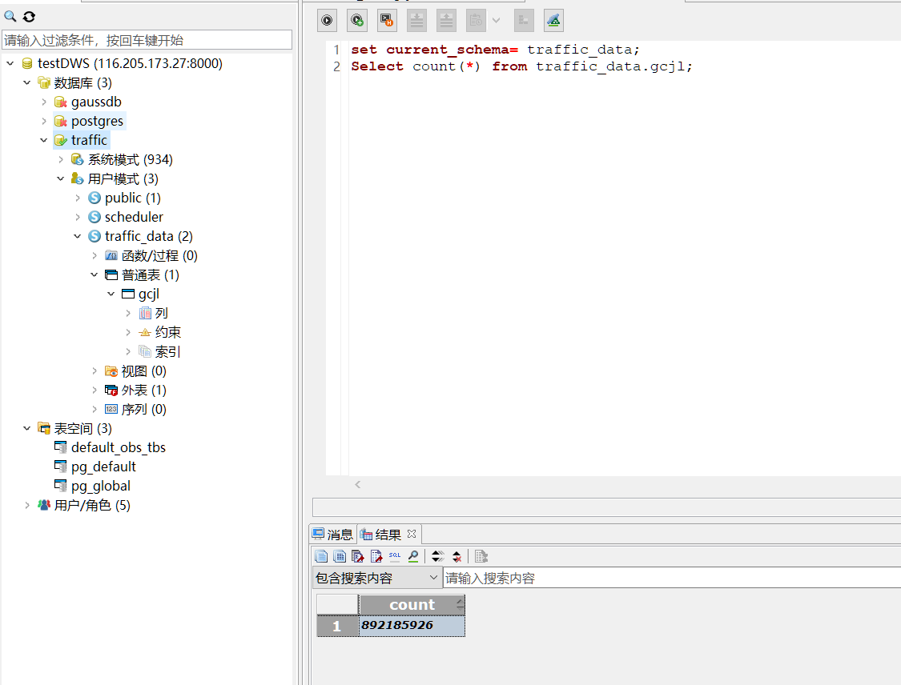Viewport: 901px width, 685px height.
Task: Expand 系统模式 (934) node
Action: coord(61,159)
